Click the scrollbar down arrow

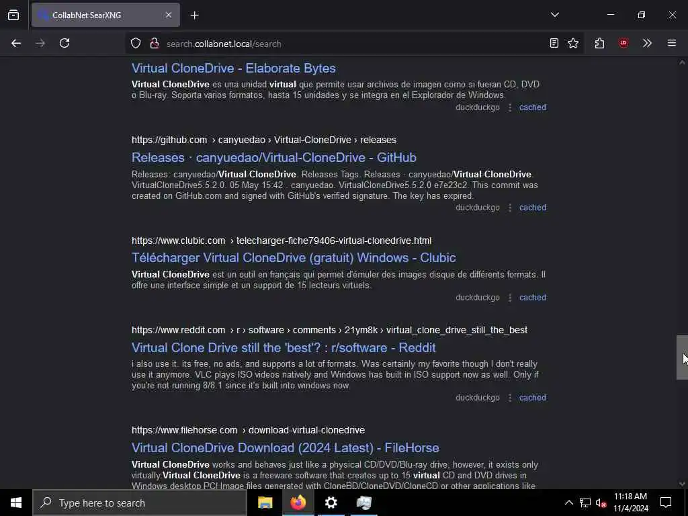pos(682,484)
